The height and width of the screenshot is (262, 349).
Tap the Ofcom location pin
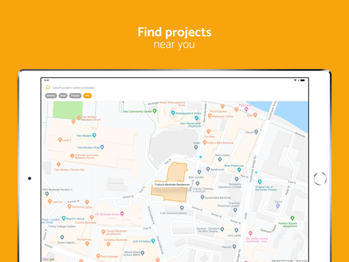[256, 132]
